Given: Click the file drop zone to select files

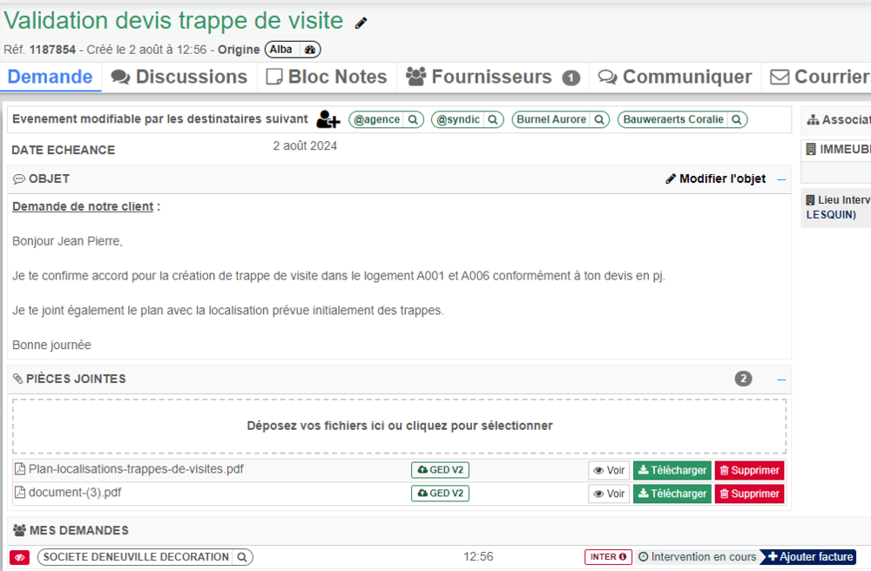Looking at the screenshot, I should tap(399, 426).
